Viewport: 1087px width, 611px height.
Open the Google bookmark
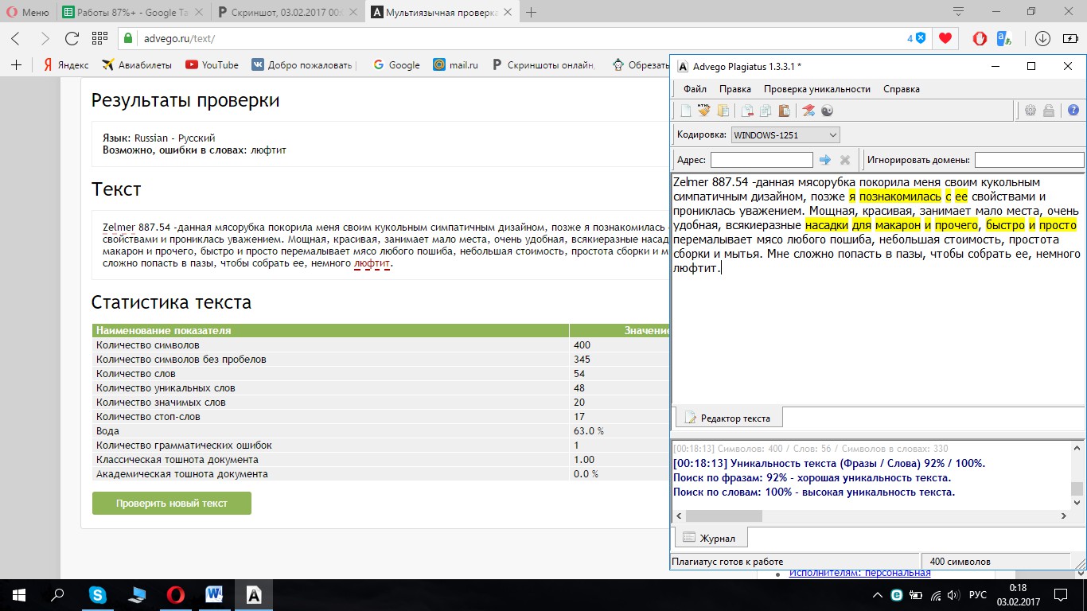click(396, 64)
